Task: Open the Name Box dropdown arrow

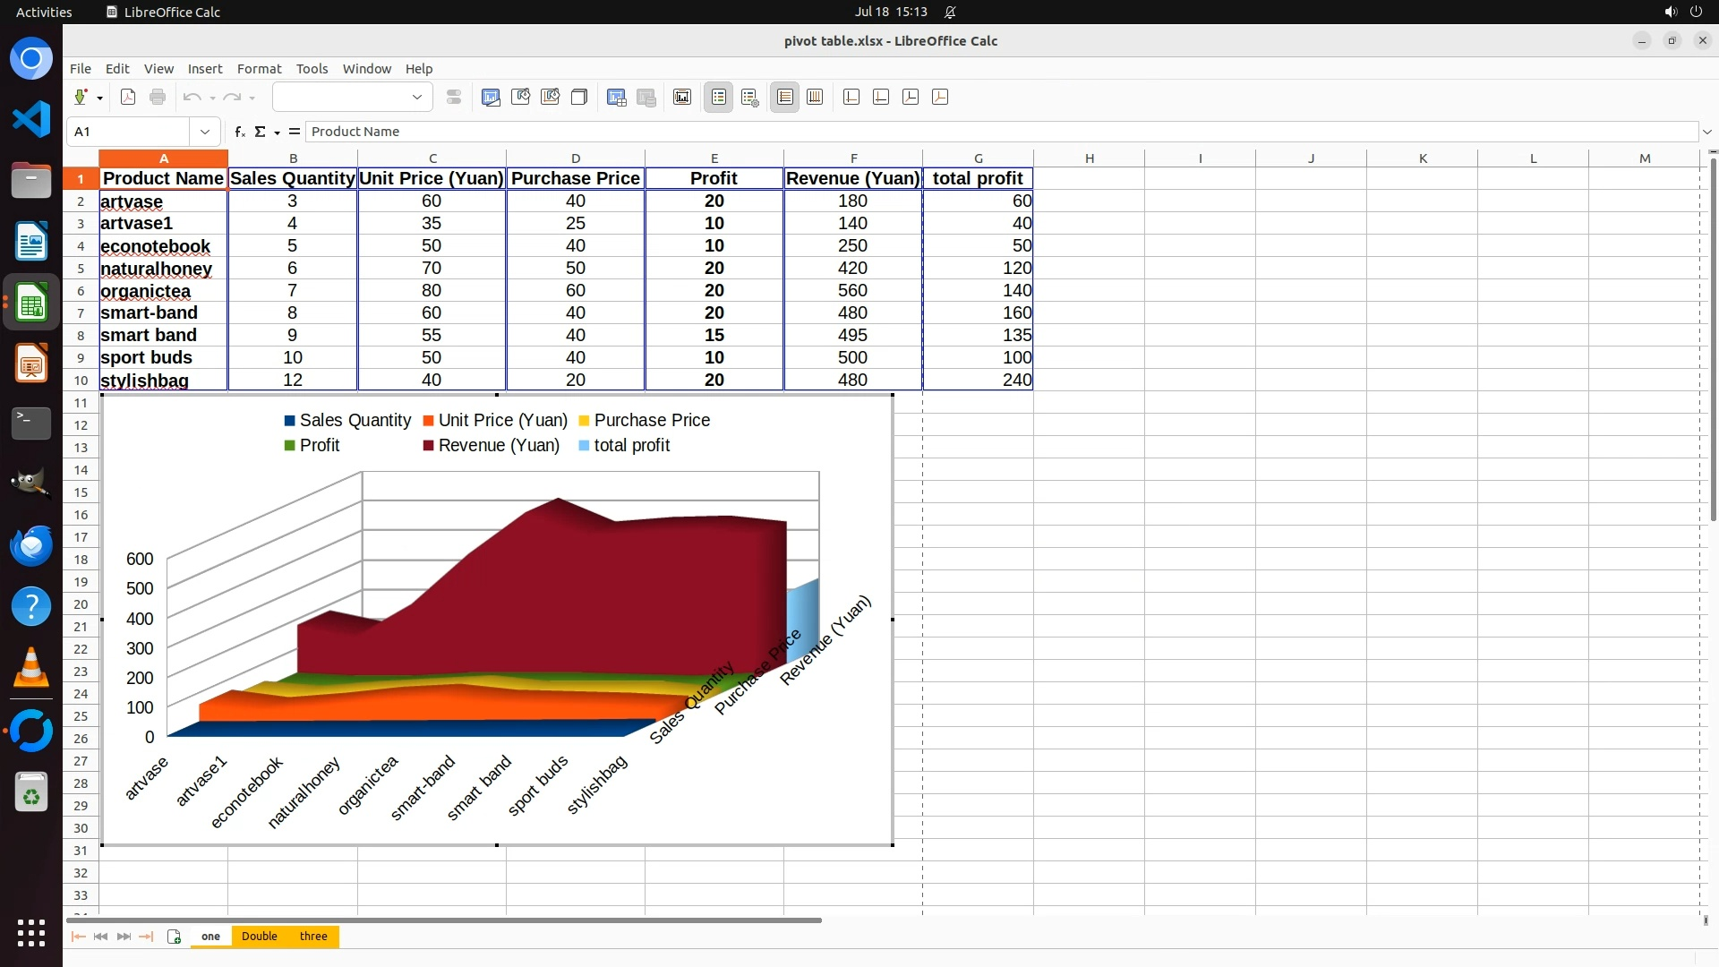Action: [x=205, y=132]
